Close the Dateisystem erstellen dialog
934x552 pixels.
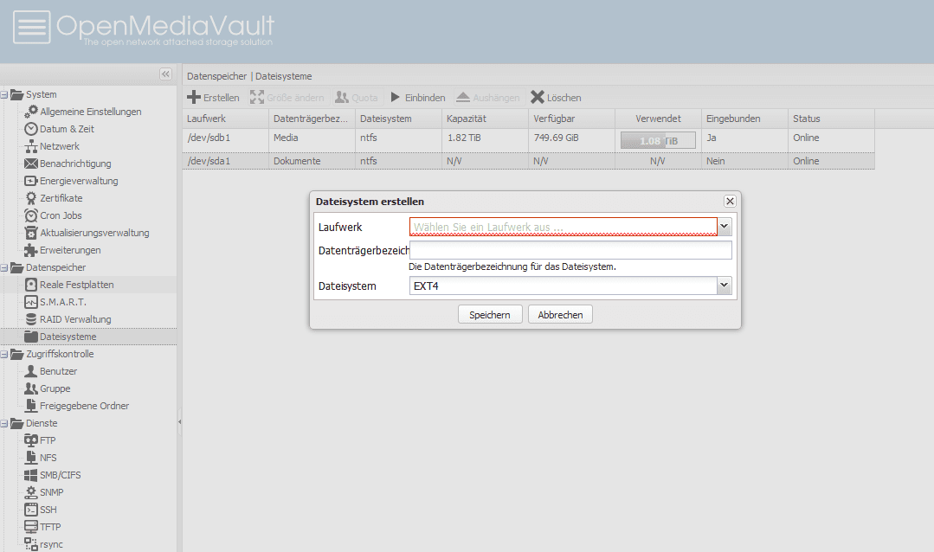tap(730, 202)
